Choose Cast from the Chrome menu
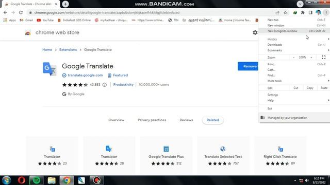 (x=294, y=70)
